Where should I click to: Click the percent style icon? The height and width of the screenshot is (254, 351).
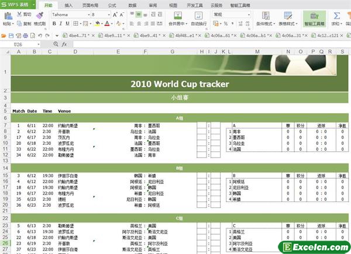(x=226, y=23)
